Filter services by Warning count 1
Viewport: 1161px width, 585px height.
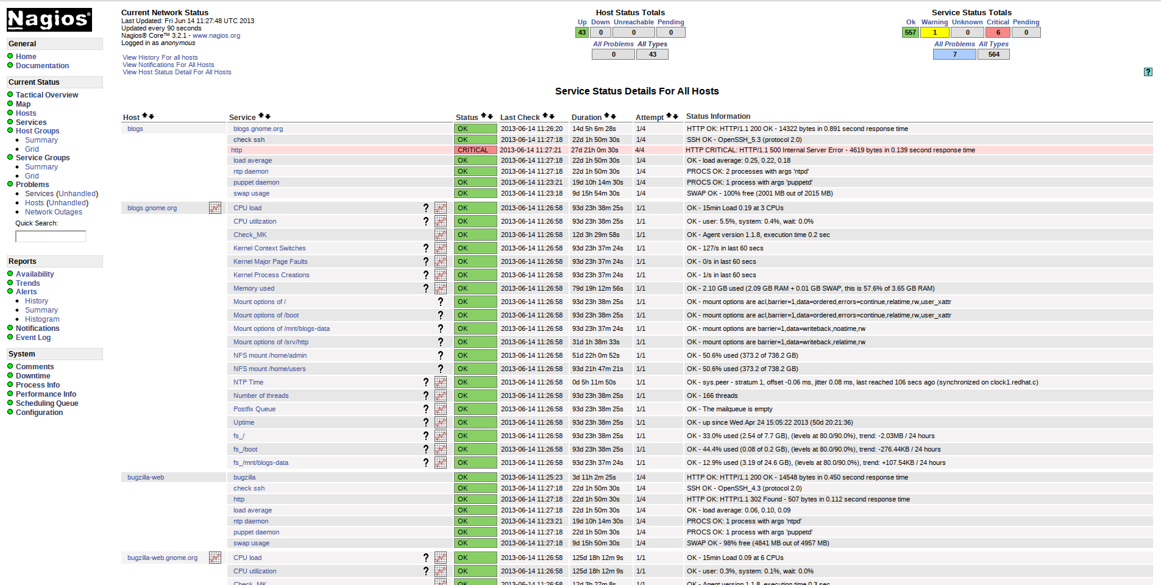pyautogui.click(x=935, y=32)
